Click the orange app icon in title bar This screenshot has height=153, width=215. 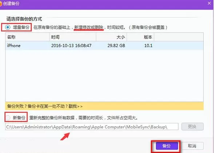coord(1,4)
